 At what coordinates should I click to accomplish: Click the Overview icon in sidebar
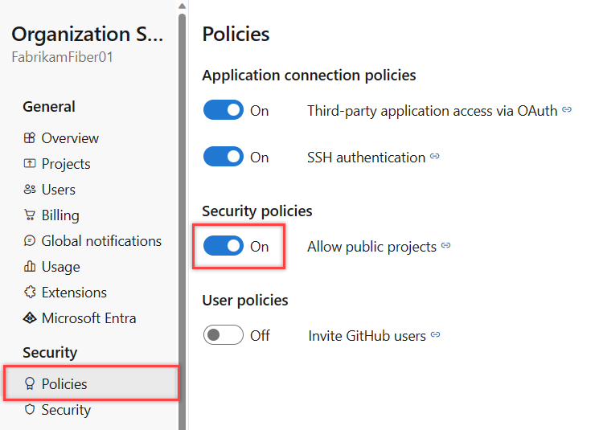pyautogui.click(x=30, y=138)
